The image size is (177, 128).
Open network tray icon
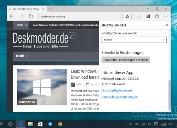coord(143,124)
